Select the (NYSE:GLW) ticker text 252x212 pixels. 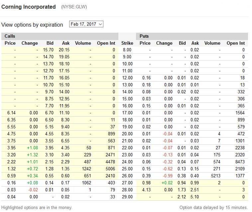74,7
